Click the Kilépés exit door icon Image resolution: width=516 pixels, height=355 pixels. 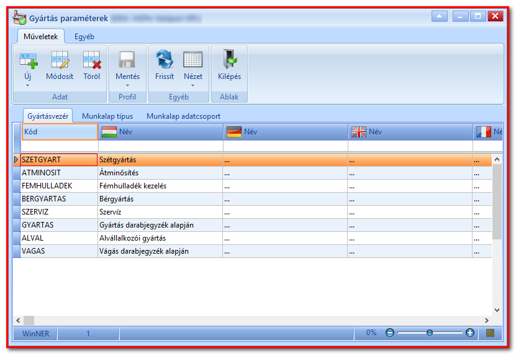229,59
